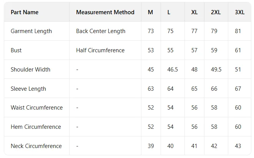This screenshot has height=158, width=254.
Task: Click the Bust row label
Action: (16, 50)
